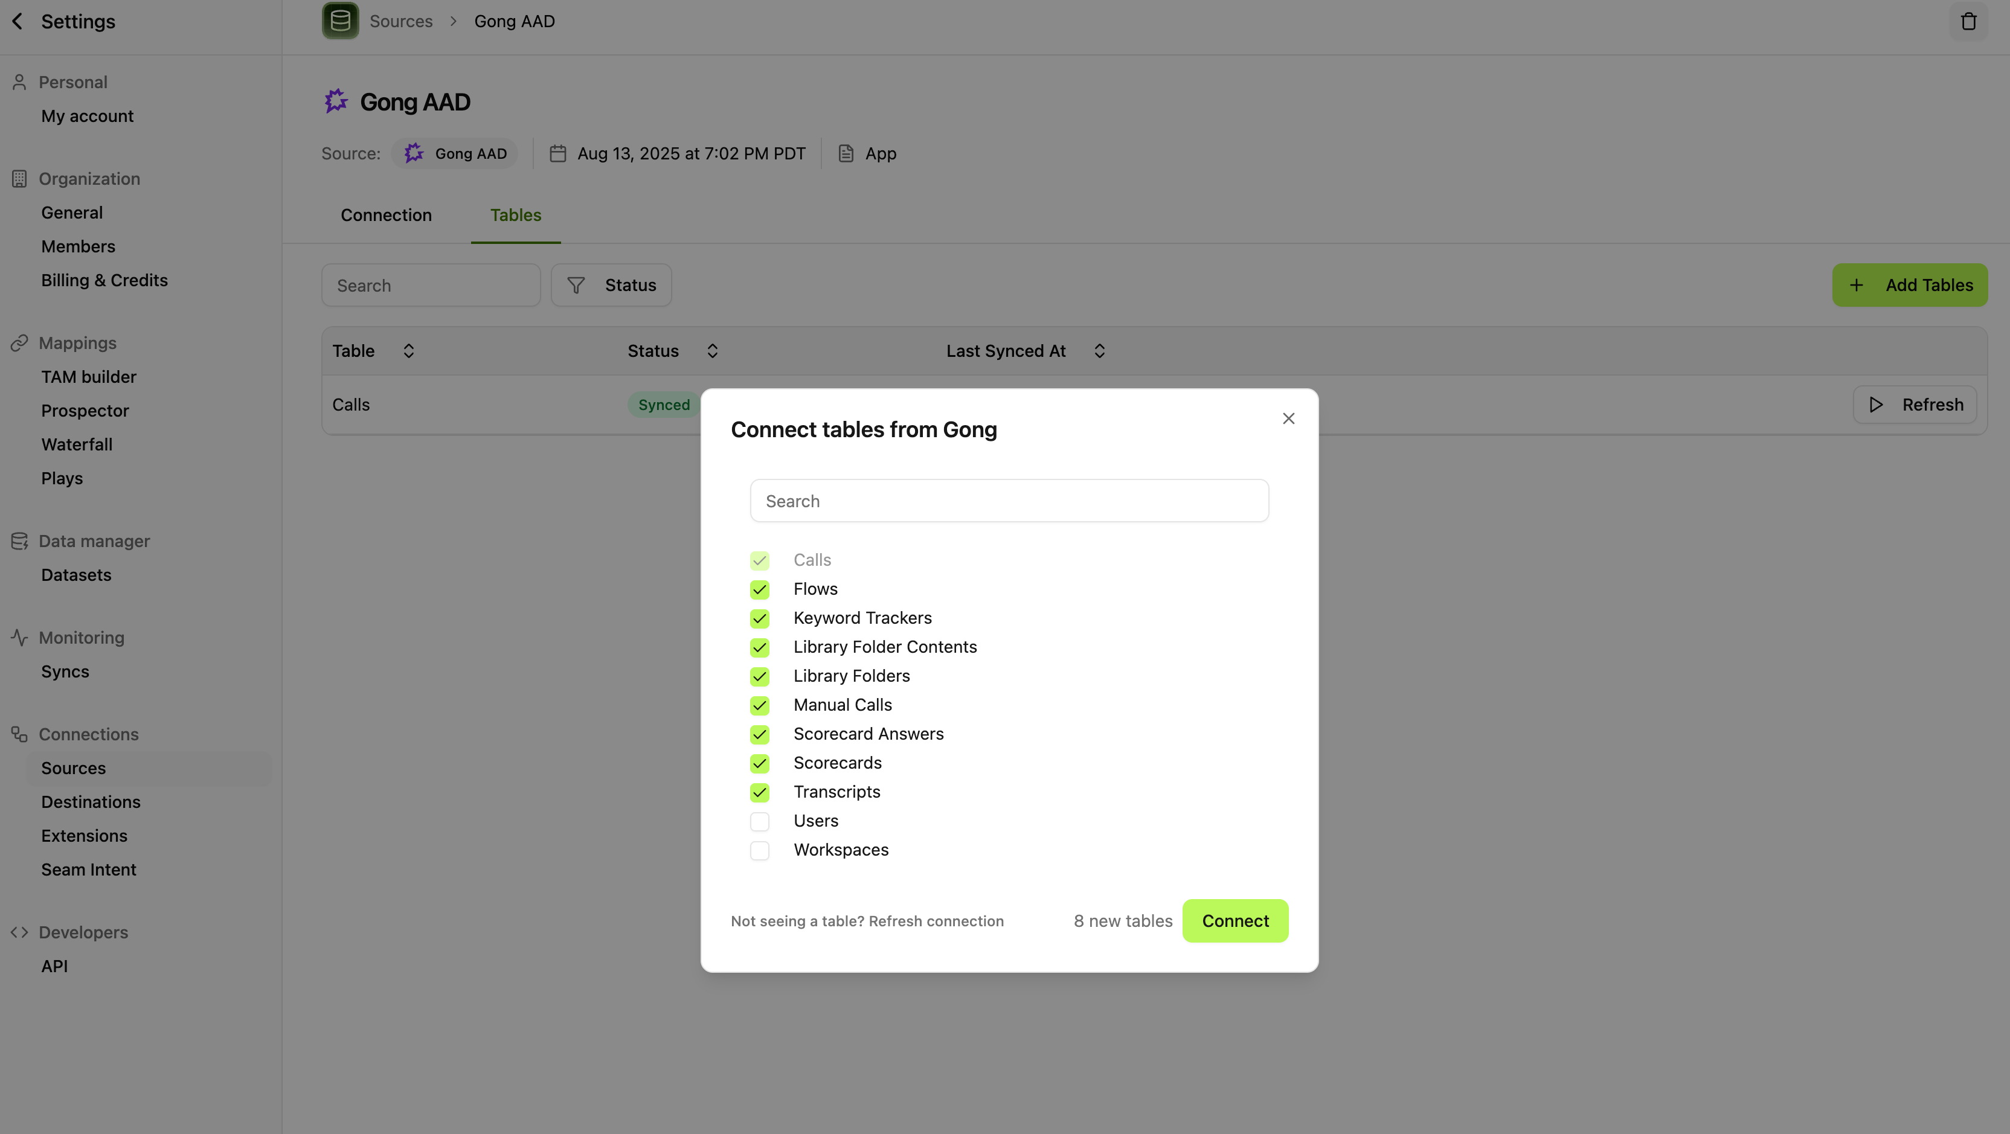Click the play icon on the Refresh button
2010x1134 pixels.
click(1877, 405)
